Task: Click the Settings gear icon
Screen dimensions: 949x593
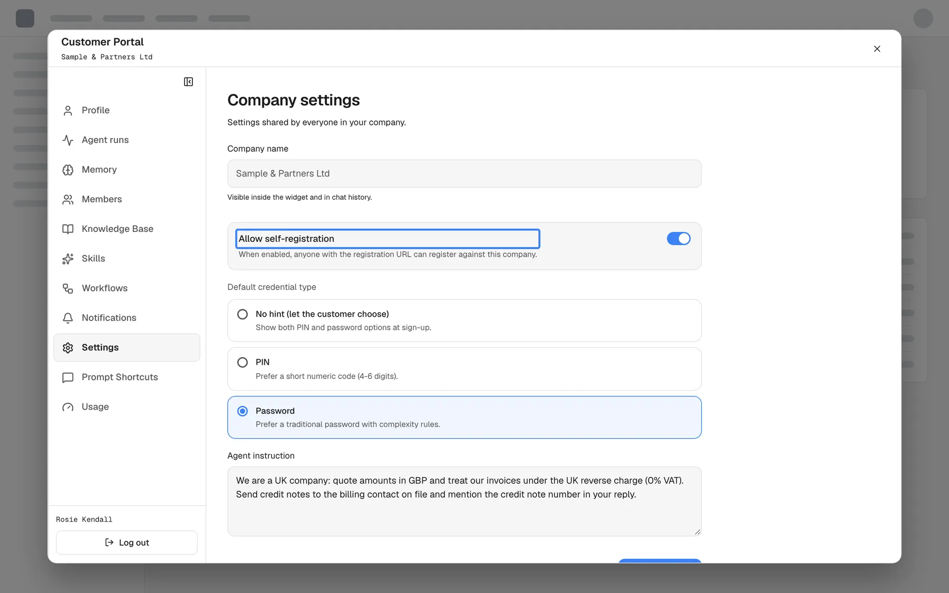Action: pos(68,347)
